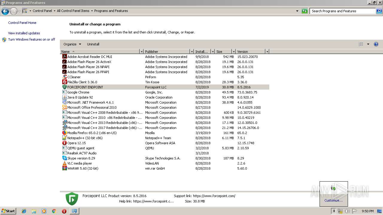Select the QEMU guest agent icon
The width and height of the screenshot is (383, 215).
pos(64,148)
